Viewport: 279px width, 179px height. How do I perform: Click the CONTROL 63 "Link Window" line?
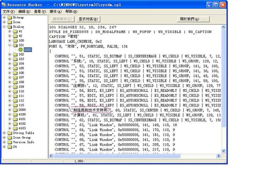pyautogui.click(x=116, y=125)
